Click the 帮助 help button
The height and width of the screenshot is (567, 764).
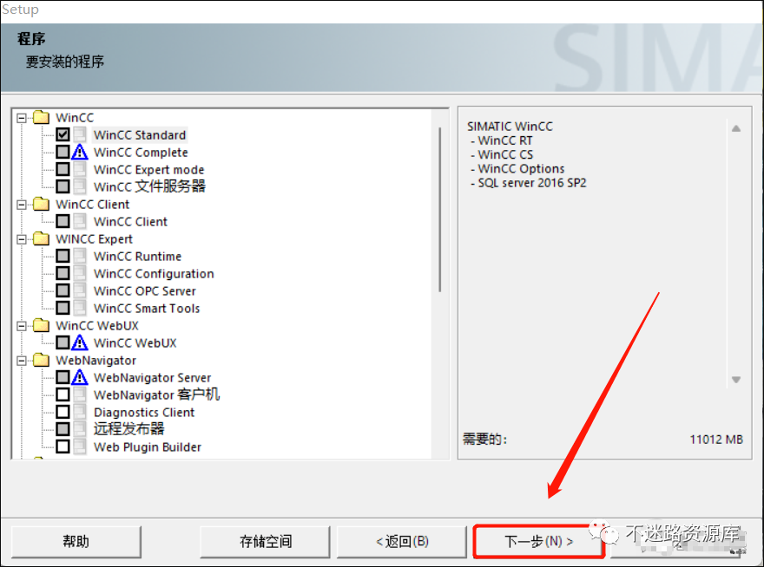(x=76, y=541)
